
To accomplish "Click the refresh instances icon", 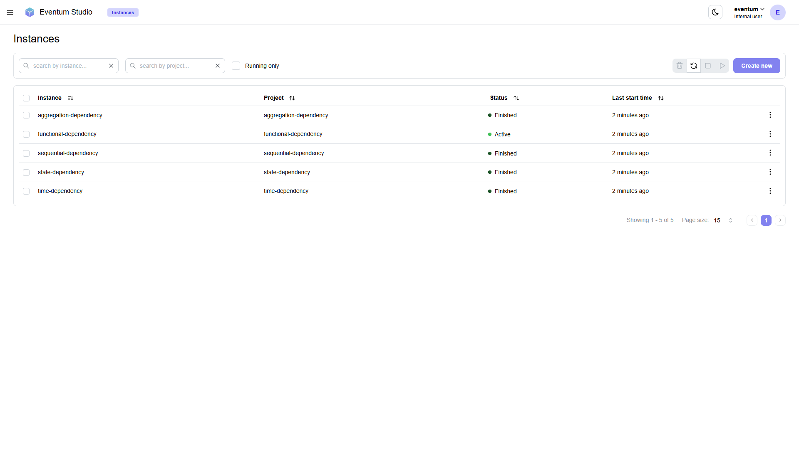I will point(694,66).
